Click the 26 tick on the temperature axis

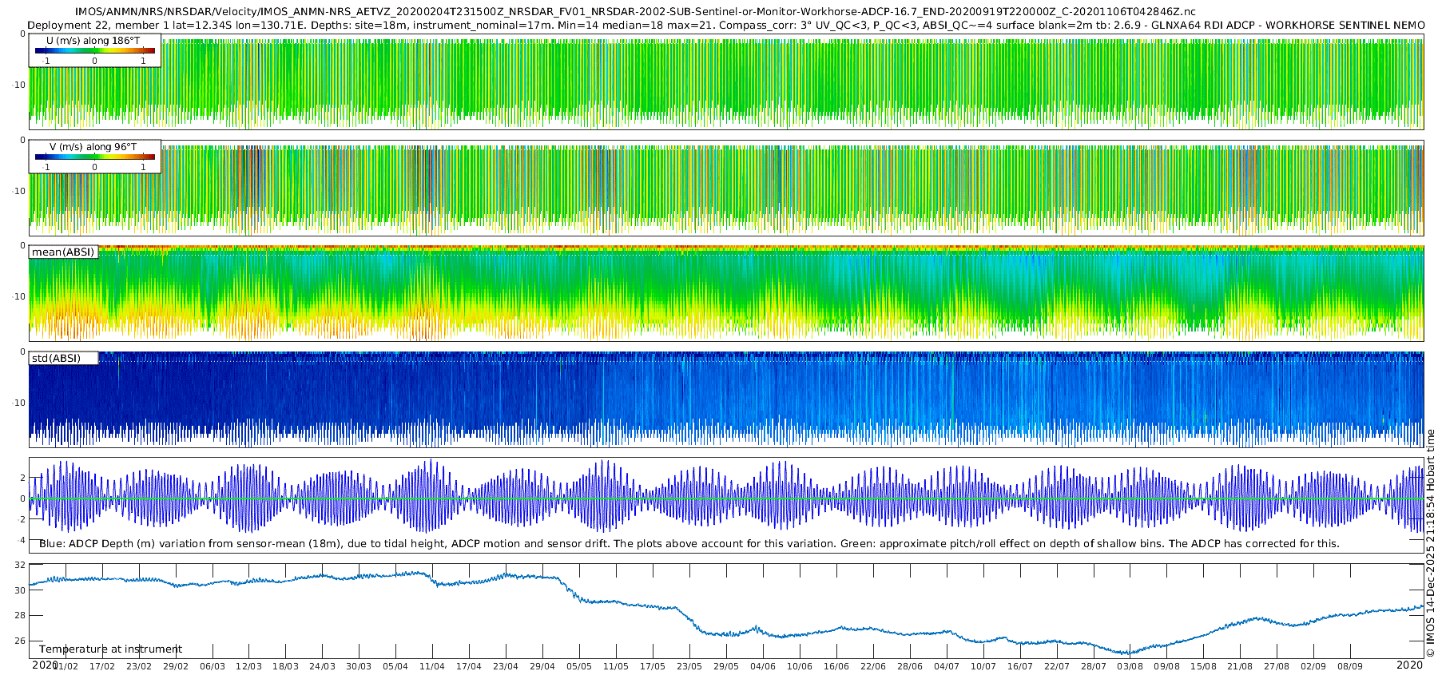20,641
